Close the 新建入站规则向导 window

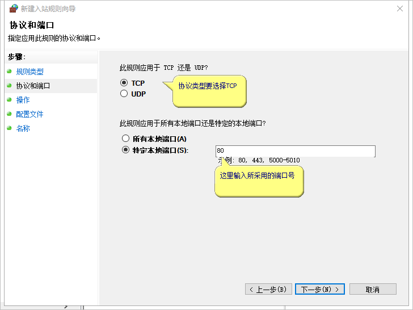point(401,9)
